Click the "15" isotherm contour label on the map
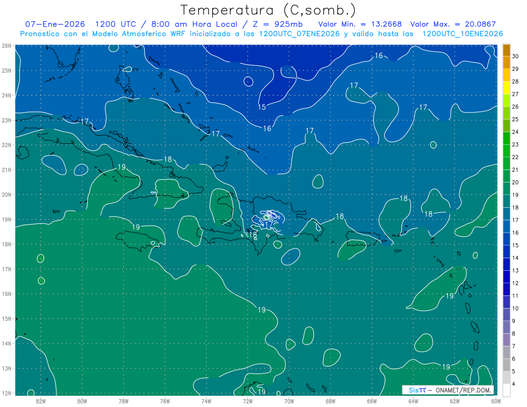This screenshot has width=527, height=407. point(262,107)
